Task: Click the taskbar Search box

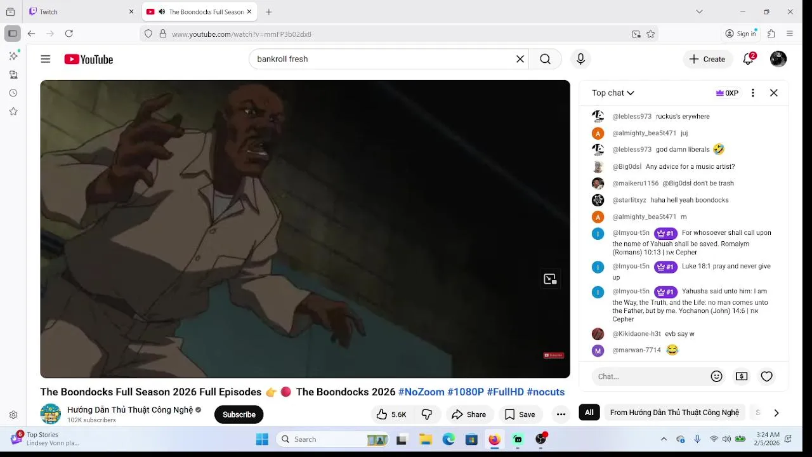Action: (x=334, y=439)
